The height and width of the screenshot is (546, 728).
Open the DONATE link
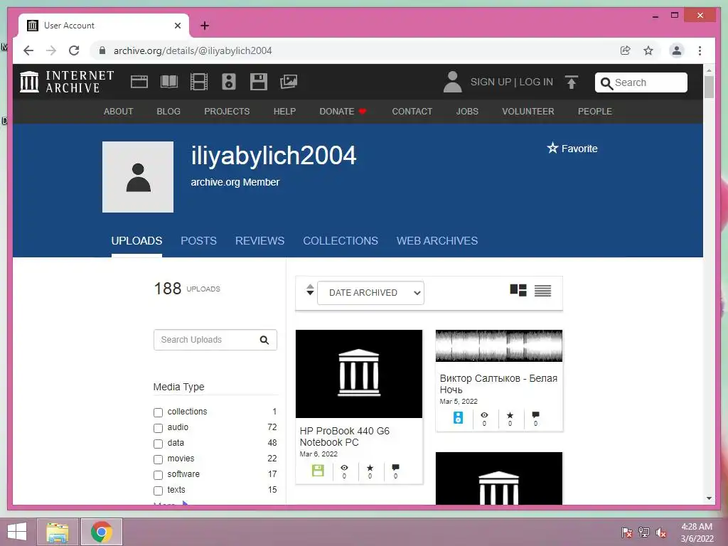(343, 112)
